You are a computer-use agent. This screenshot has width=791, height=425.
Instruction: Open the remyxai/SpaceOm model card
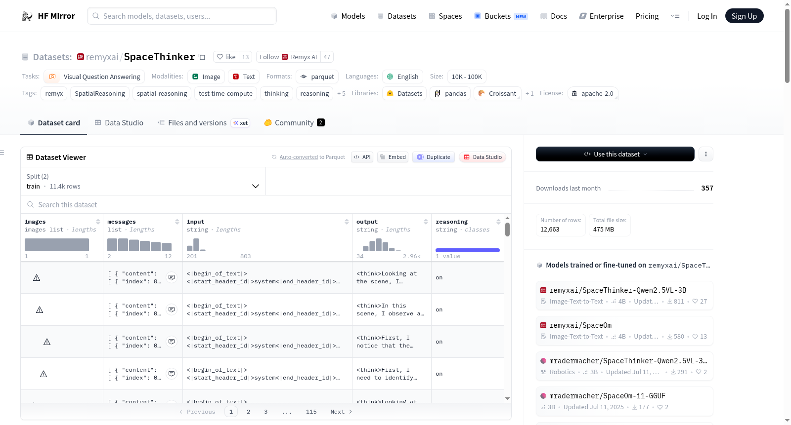[624, 331]
